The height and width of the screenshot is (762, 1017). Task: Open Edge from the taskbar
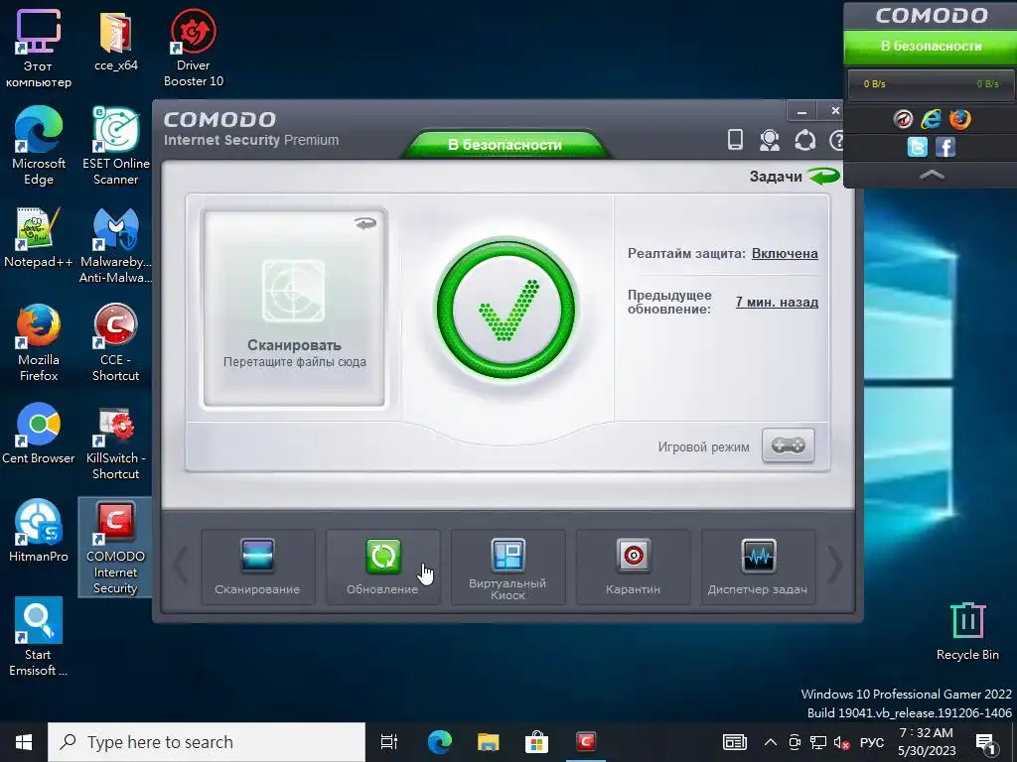click(439, 742)
